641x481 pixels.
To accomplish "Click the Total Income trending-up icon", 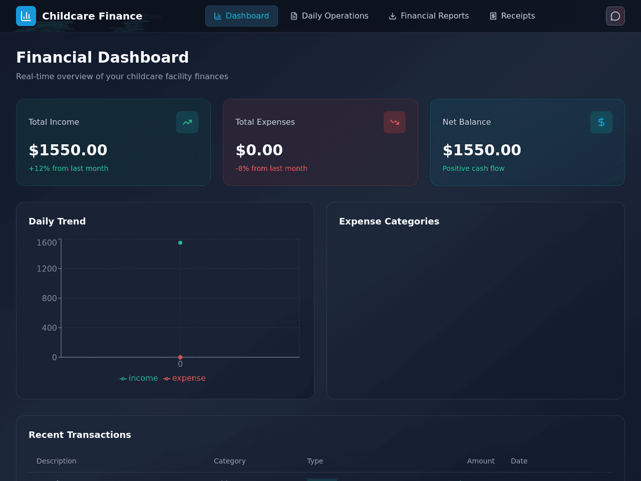I will pos(187,122).
